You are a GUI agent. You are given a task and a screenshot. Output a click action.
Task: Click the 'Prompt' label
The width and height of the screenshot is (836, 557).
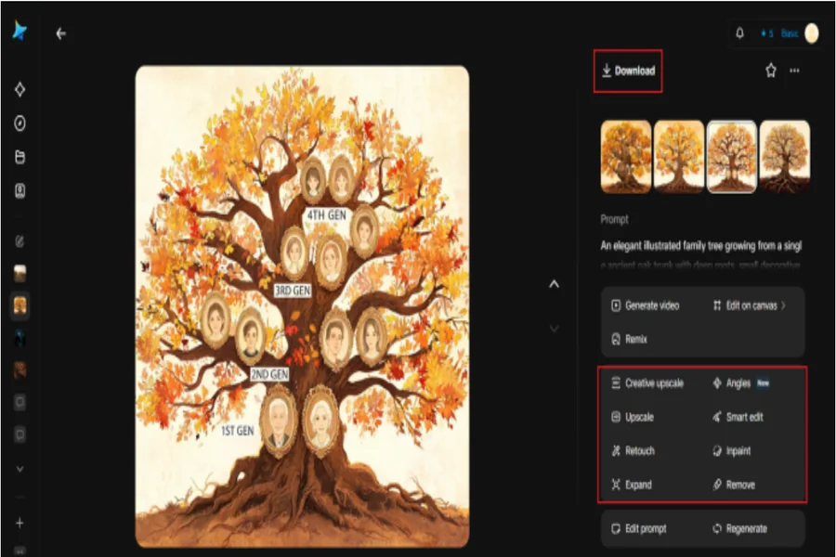point(614,219)
